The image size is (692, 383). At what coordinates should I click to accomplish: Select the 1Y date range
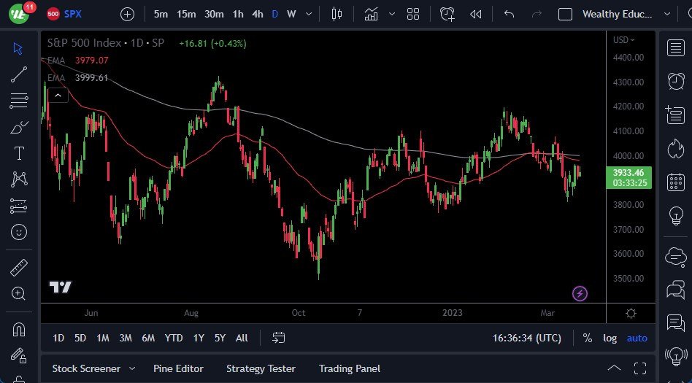pyautogui.click(x=199, y=338)
